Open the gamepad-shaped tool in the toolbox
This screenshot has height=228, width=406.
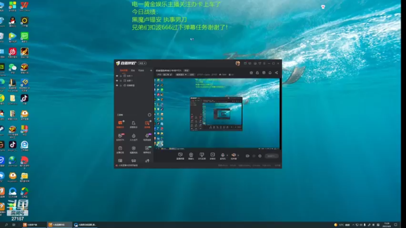tap(133, 161)
